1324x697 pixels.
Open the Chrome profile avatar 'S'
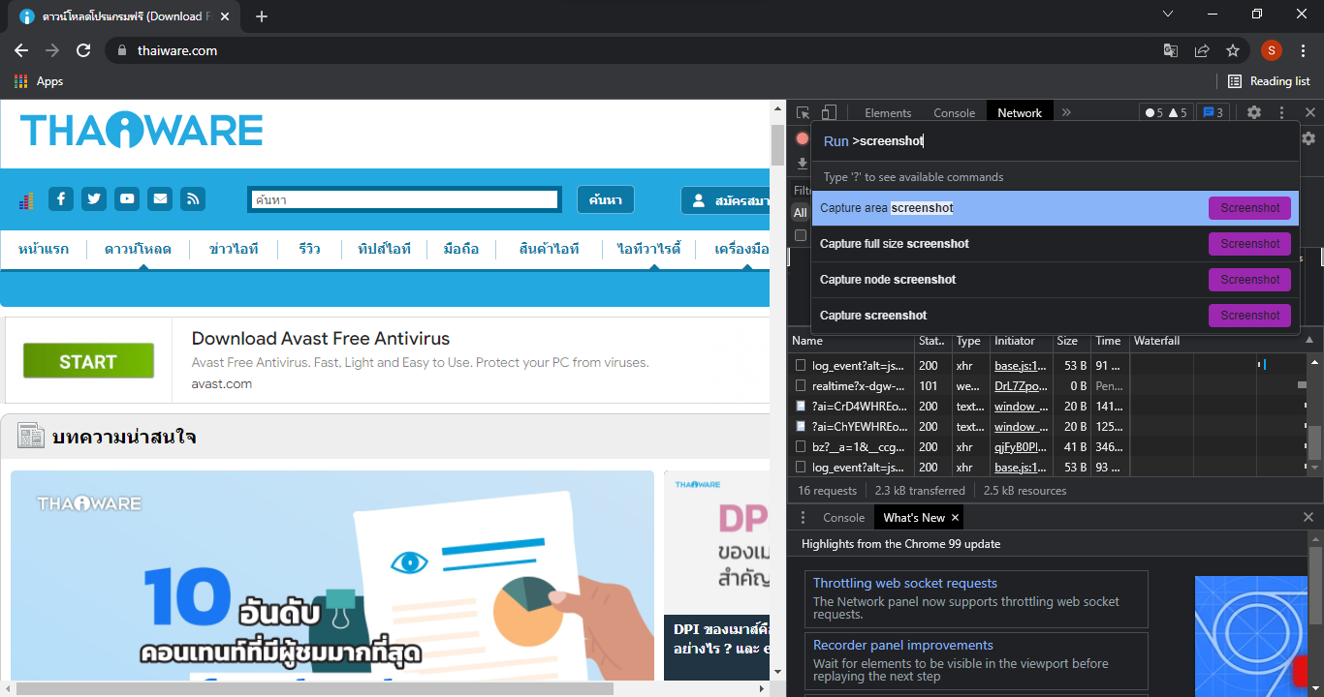tap(1272, 50)
